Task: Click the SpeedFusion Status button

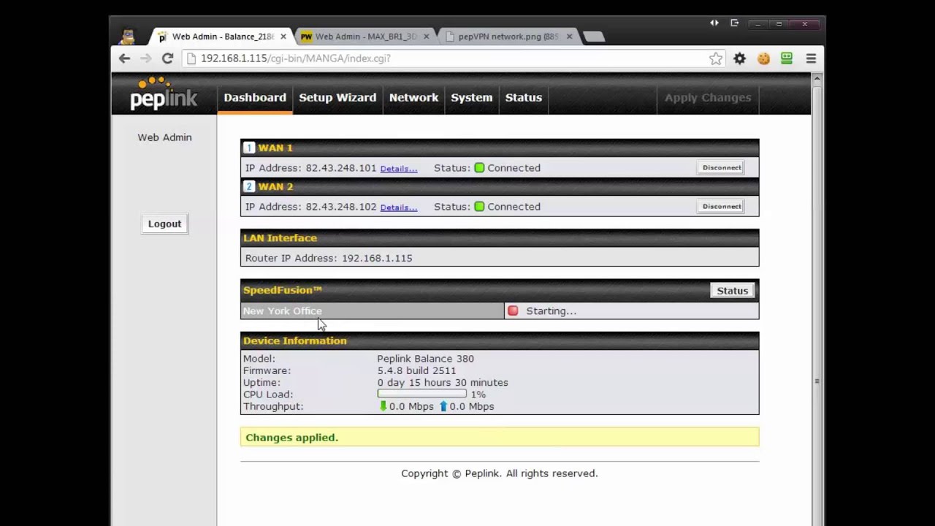Action: click(x=733, y=291)
